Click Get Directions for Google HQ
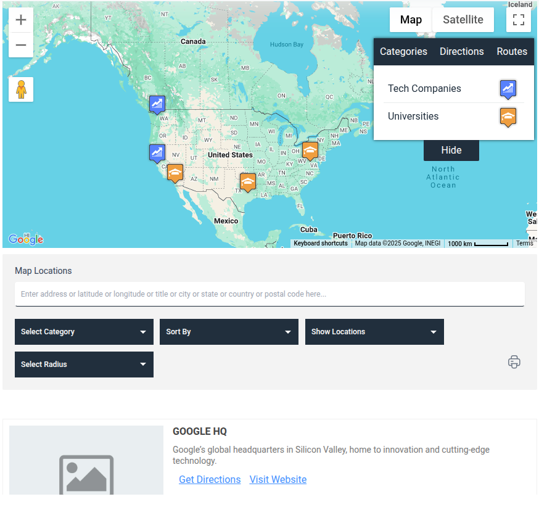539x515 pixels. tap(210, 480)
